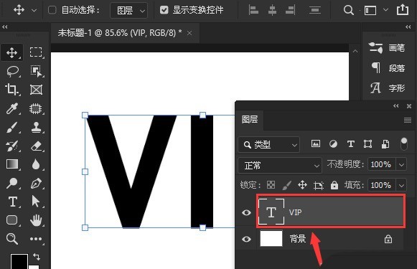Select the History Brush tool

[x=12, y=146]
